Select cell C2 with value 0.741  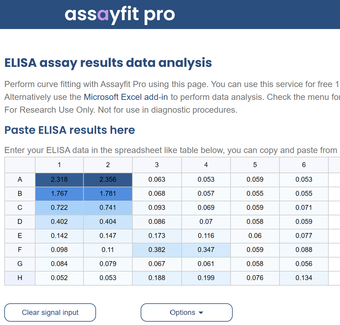click(108, 208)
